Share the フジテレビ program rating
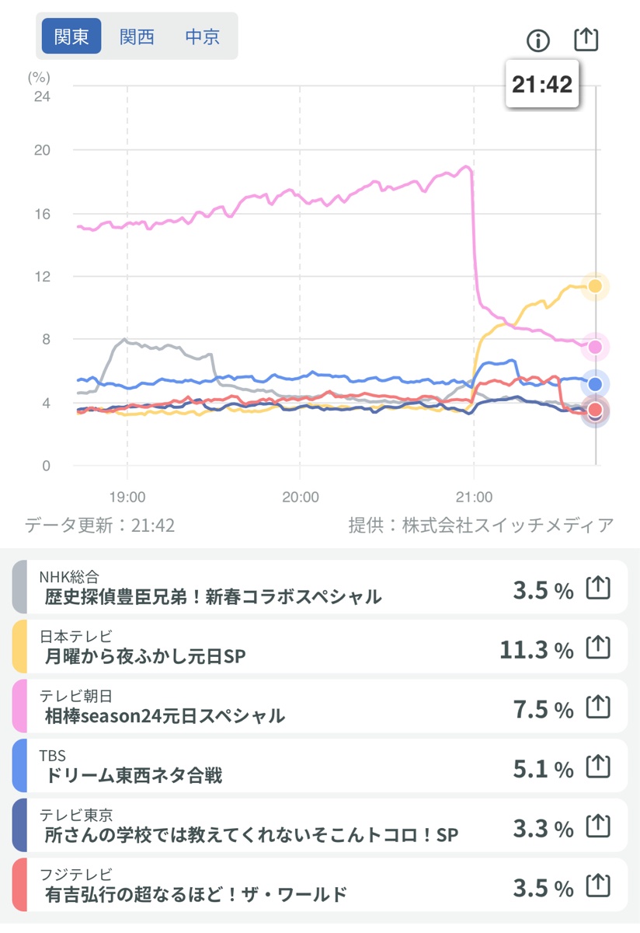The width and height of the screenshot is (640, 933). point(597,886)
